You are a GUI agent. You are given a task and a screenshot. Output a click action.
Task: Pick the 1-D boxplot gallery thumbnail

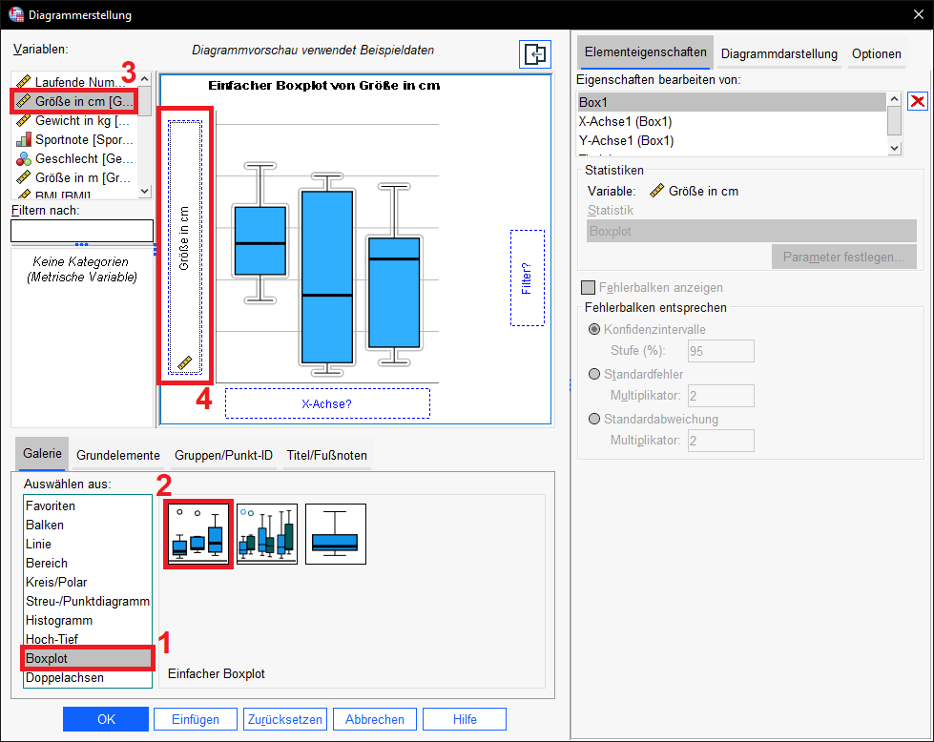[x=336, y=534]
